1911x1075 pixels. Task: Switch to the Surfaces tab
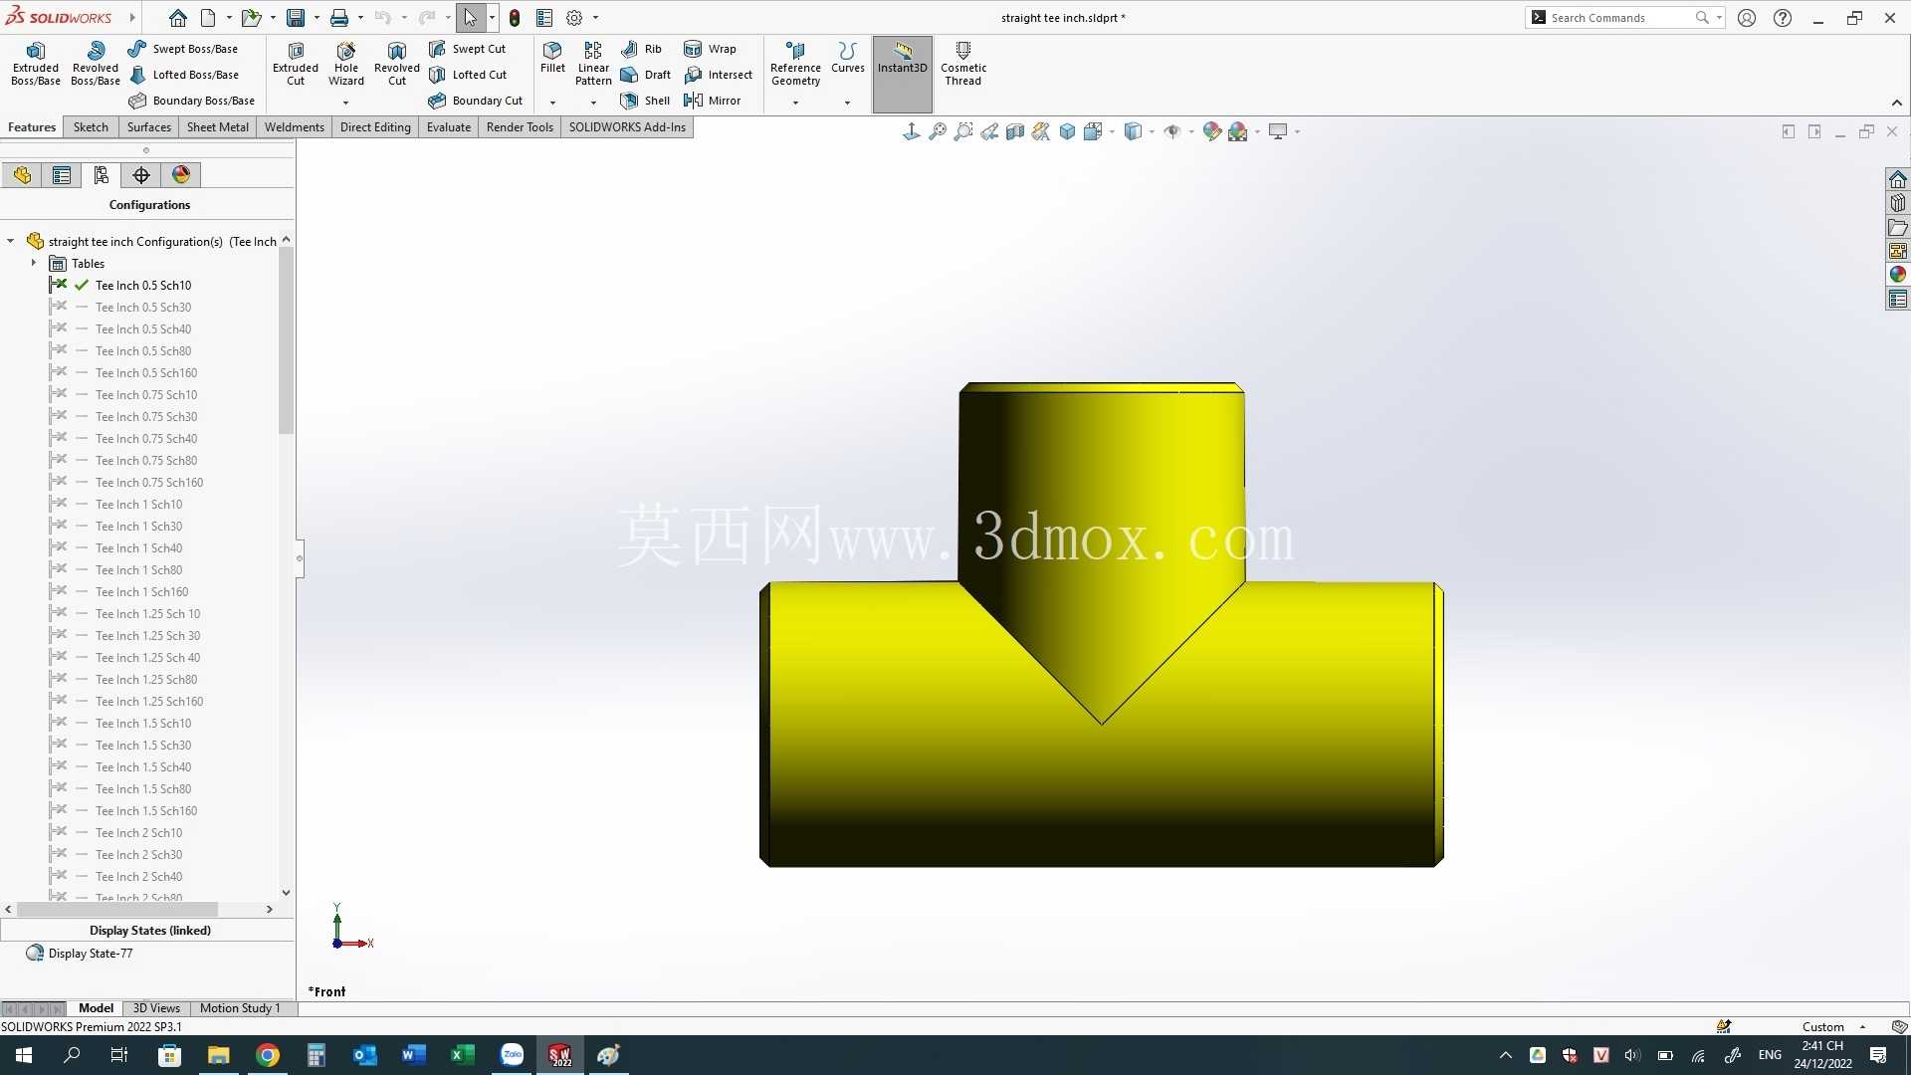point(149,127)
